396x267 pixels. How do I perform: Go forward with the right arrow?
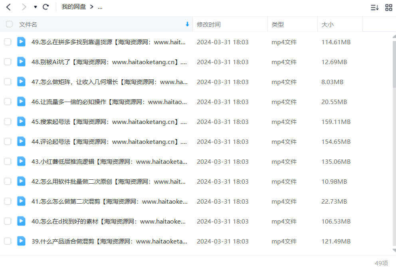[24, 7]
